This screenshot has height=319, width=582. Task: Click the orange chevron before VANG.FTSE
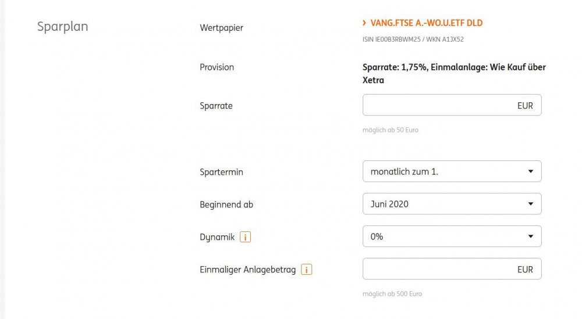point(364,23)
